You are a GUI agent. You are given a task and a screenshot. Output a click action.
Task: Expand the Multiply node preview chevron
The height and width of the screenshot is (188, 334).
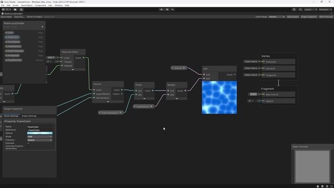[176, 99]
